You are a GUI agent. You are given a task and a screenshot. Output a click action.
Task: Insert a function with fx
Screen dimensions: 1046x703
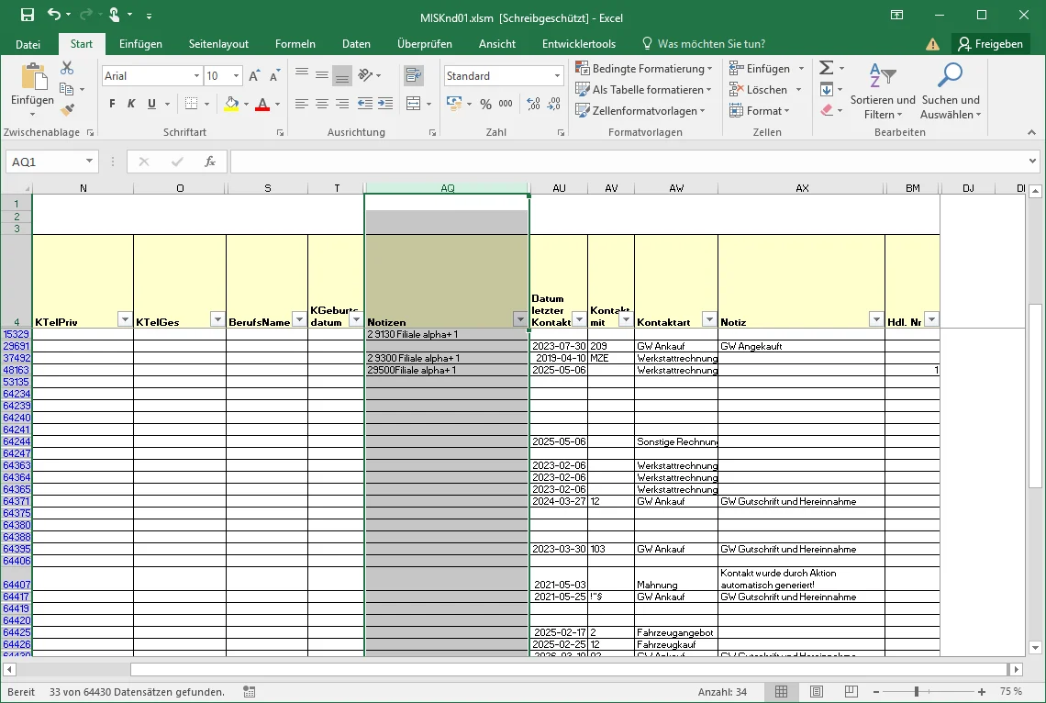(x=209, y=162)
